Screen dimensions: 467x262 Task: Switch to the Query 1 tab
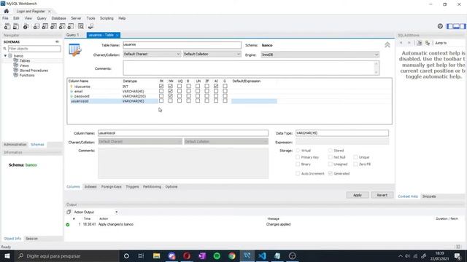coord(73,35)
